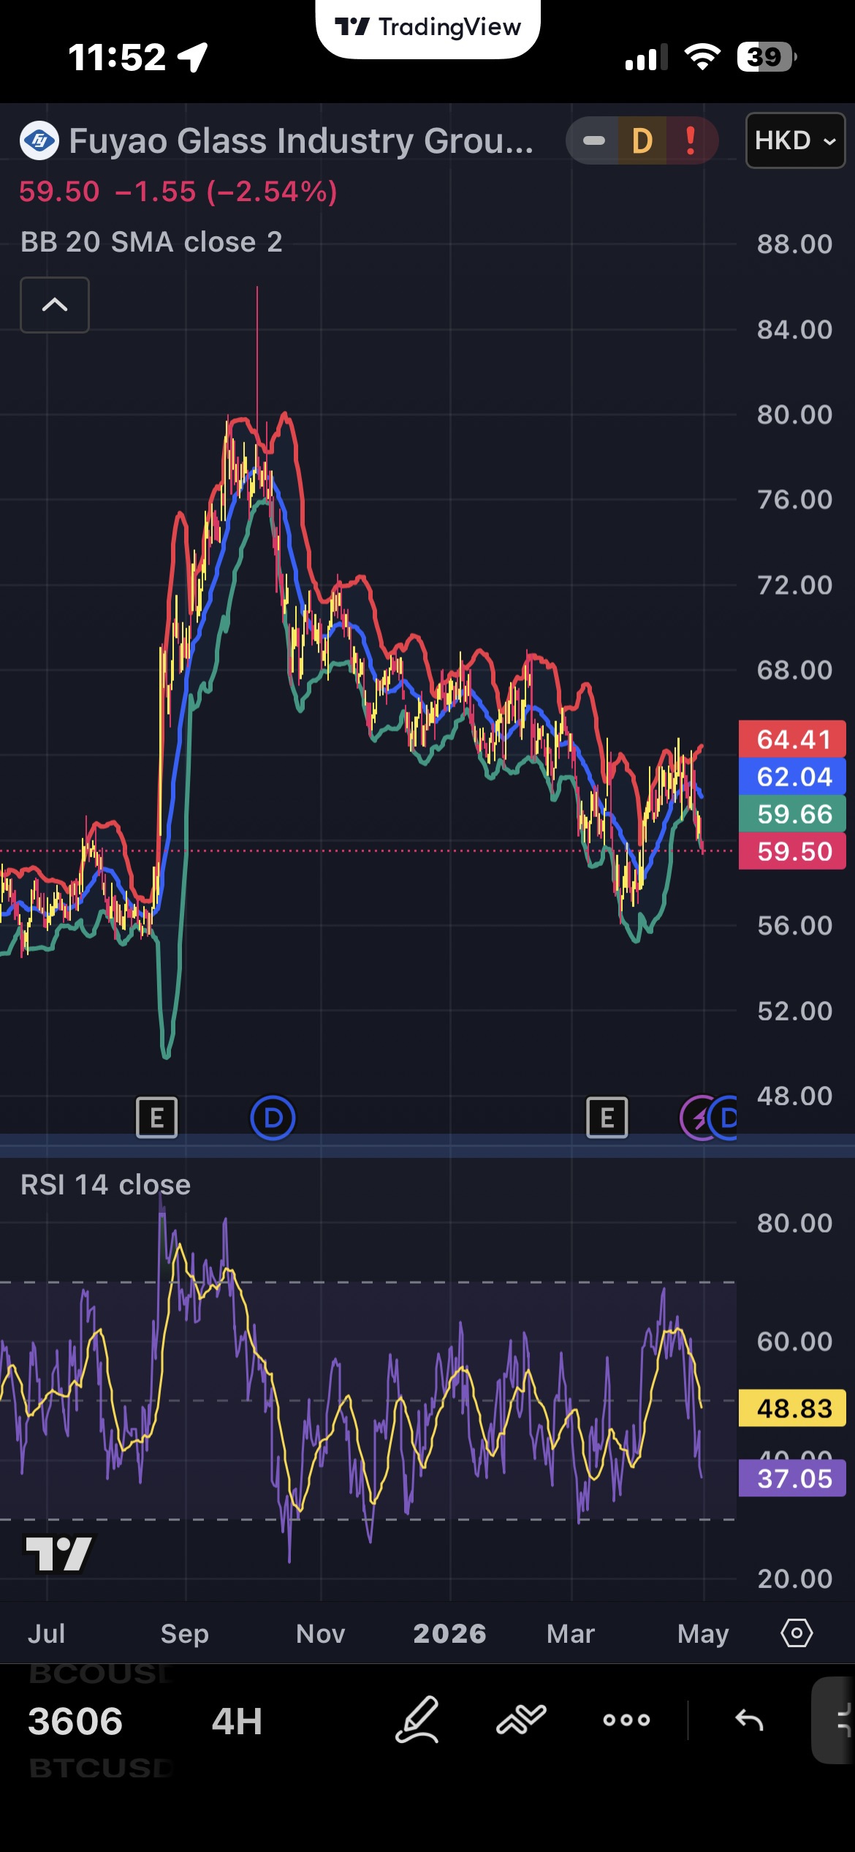The width and height of the screenshot is (855, 1852).
Task: Open the drawing tools pencil icon
Action: pyautogui.click(x=417, y=1720)
